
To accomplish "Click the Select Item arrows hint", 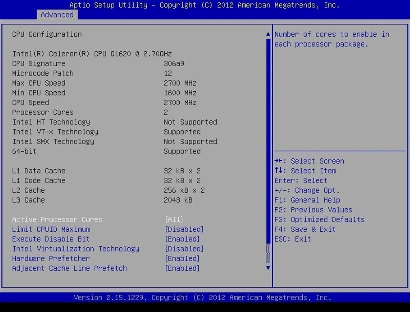I will [305, 171].
